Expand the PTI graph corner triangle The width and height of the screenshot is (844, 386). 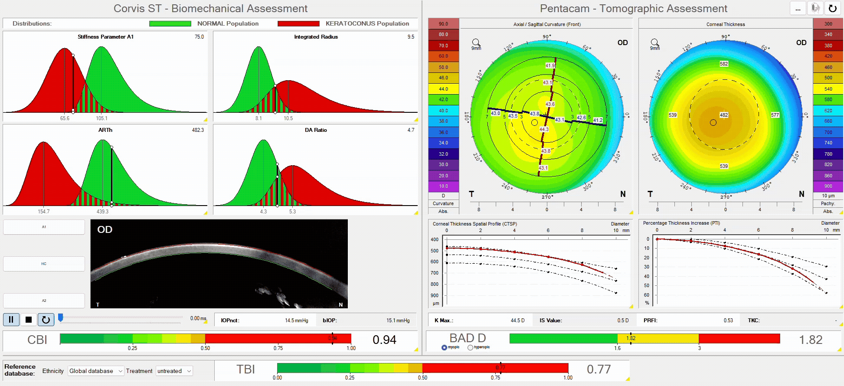[841, 306]
